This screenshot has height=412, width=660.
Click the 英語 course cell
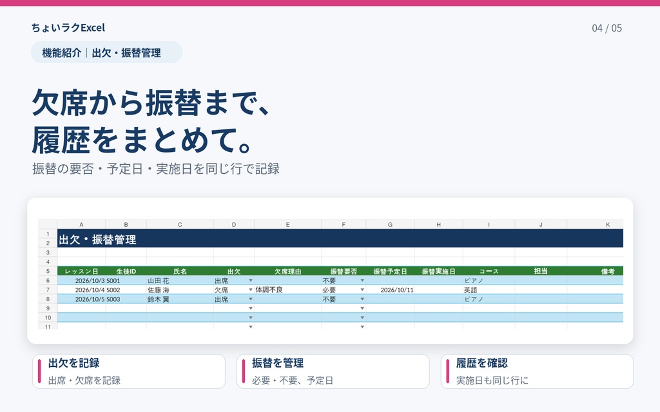(x=489, y=290)
